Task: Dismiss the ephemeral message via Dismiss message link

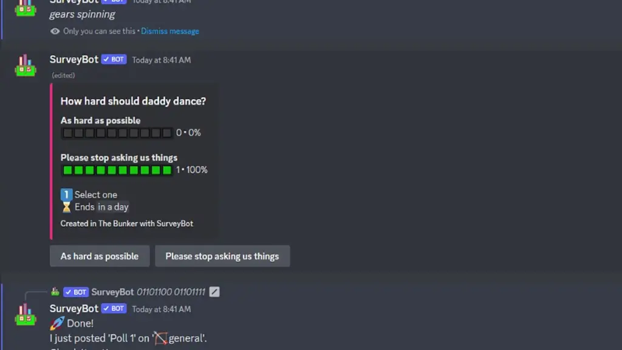Action: pos(170,31)
